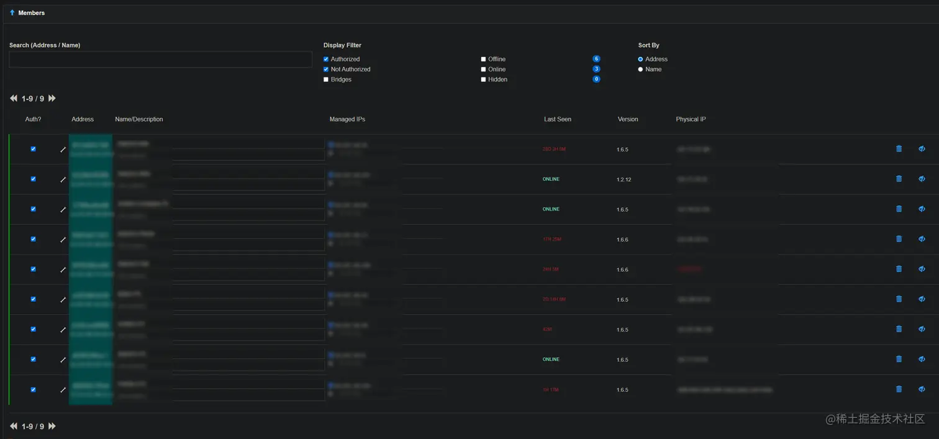
Task: Open settings wrench for 2D 14H 8M member
Action: pyautogui.click(x=63, y=300)
